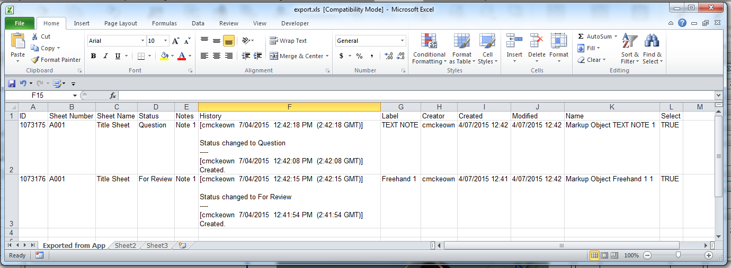Open Cell Styles gallery
731x268 pixels.
(x=487, y=49)
